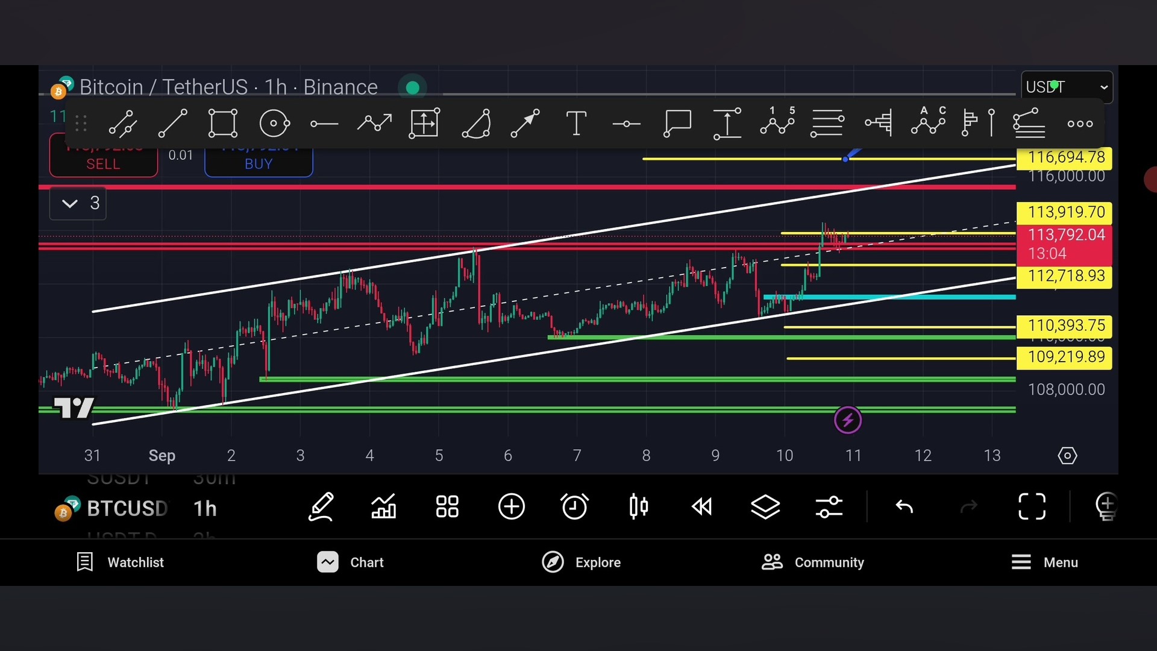This screenshot has height=651, width=1157.
Task: Select the arrow line tool
Action: tap(525, 124)
